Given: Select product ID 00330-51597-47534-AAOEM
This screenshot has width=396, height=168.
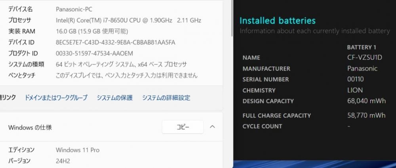Looking at the screenshot, I should [x=94, y=54].
